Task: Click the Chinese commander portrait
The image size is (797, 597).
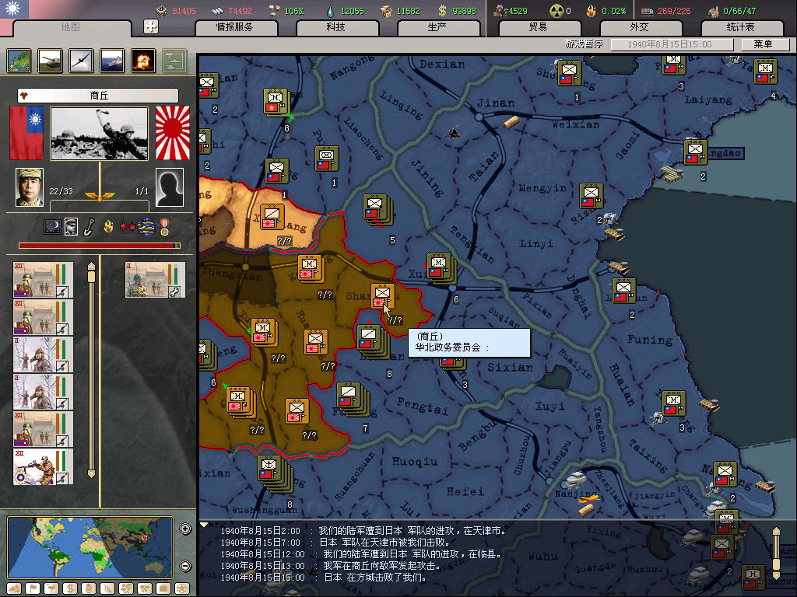Action: 30,187
